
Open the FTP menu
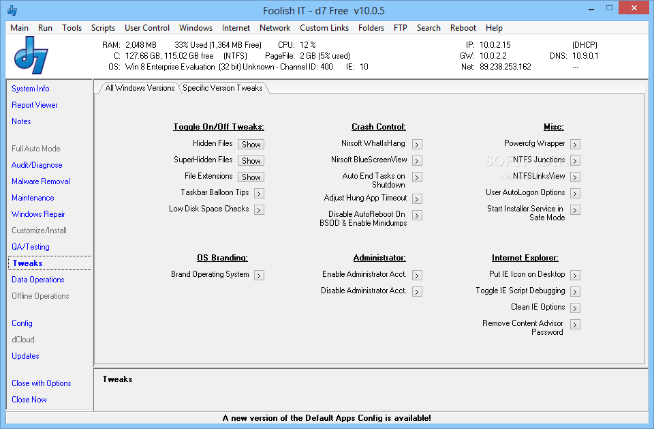point(401,27)
